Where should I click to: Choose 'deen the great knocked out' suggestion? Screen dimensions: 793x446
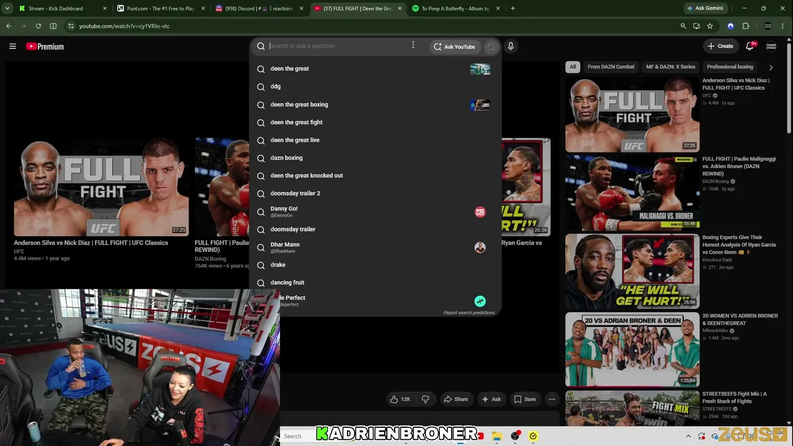(375, 175)
